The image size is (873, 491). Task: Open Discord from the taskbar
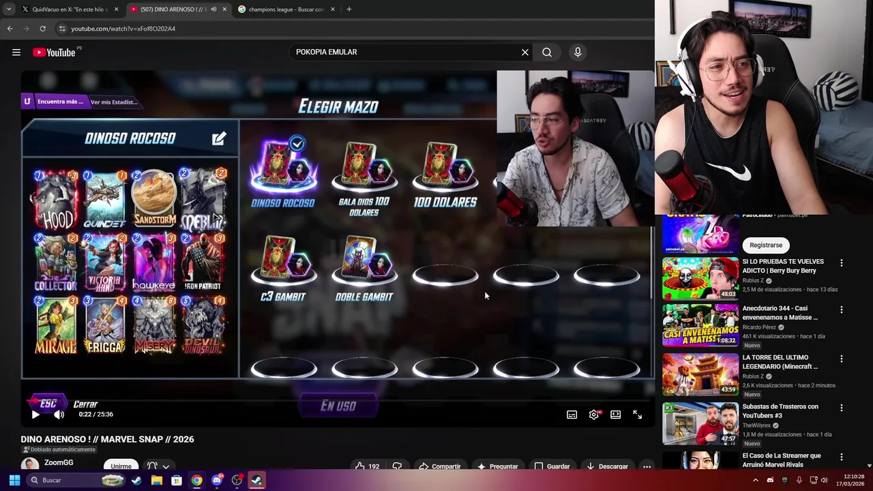click(x=217, y=480)
